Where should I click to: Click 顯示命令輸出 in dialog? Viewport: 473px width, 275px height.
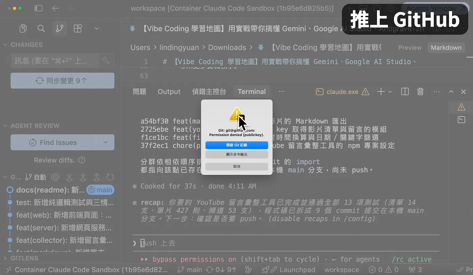tap(237, 154)
